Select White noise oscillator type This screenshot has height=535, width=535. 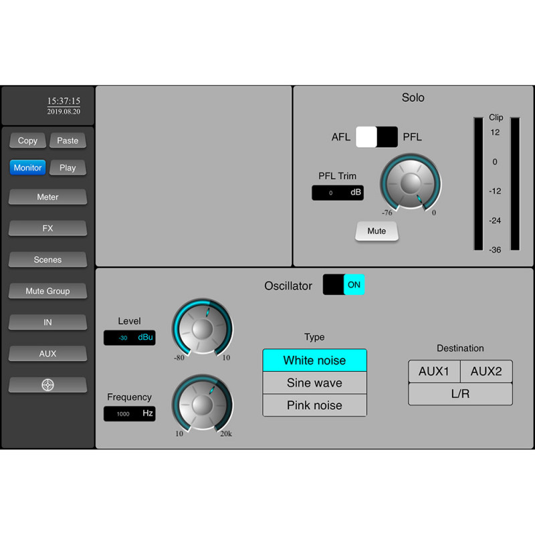pyautogui.click(x=314, y=360)
